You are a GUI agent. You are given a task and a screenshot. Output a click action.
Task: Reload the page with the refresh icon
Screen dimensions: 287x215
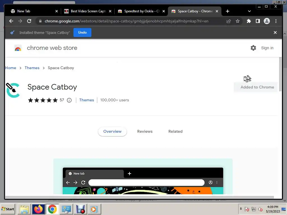pyautogui.click(x=29, y=21)
